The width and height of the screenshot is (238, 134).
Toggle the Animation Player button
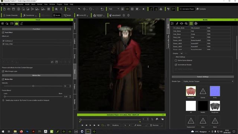tap(187, 9)
